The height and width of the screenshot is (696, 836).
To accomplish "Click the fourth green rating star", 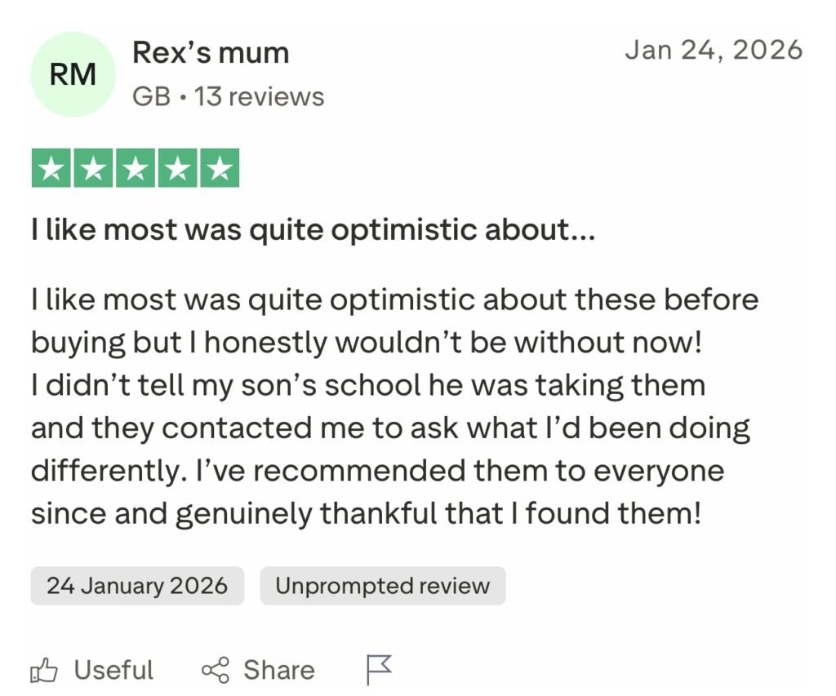I will point(177,169).
